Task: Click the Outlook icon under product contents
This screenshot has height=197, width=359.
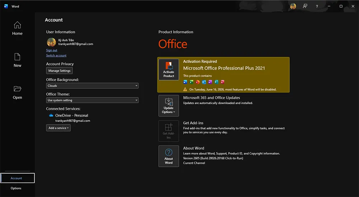Action: point(204,82)
